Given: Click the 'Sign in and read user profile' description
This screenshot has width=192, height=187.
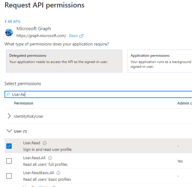Looking at the screenshot, I should click(x=47, y=149).
